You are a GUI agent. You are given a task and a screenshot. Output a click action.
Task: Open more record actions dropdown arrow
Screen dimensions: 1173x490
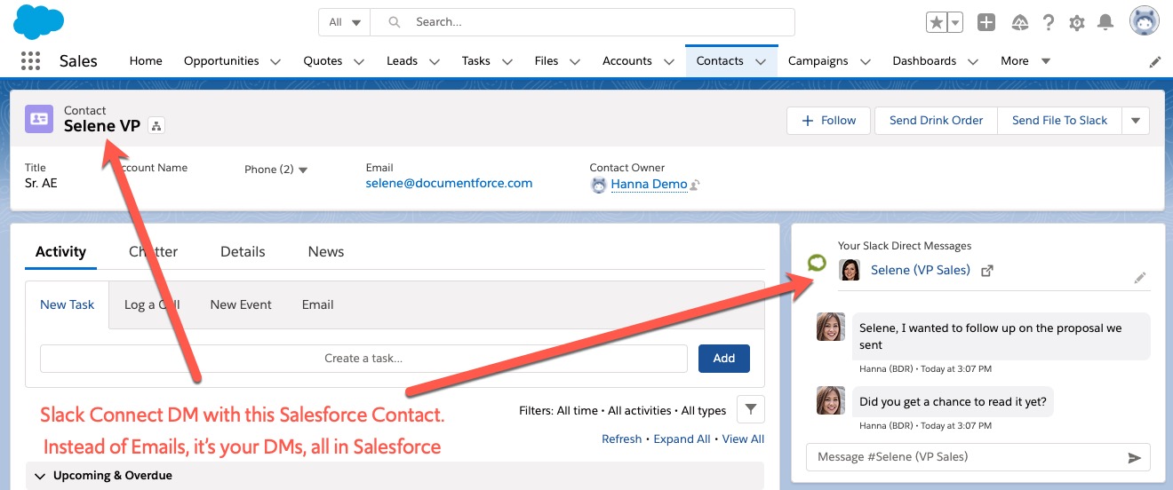tap(1136, 121)
